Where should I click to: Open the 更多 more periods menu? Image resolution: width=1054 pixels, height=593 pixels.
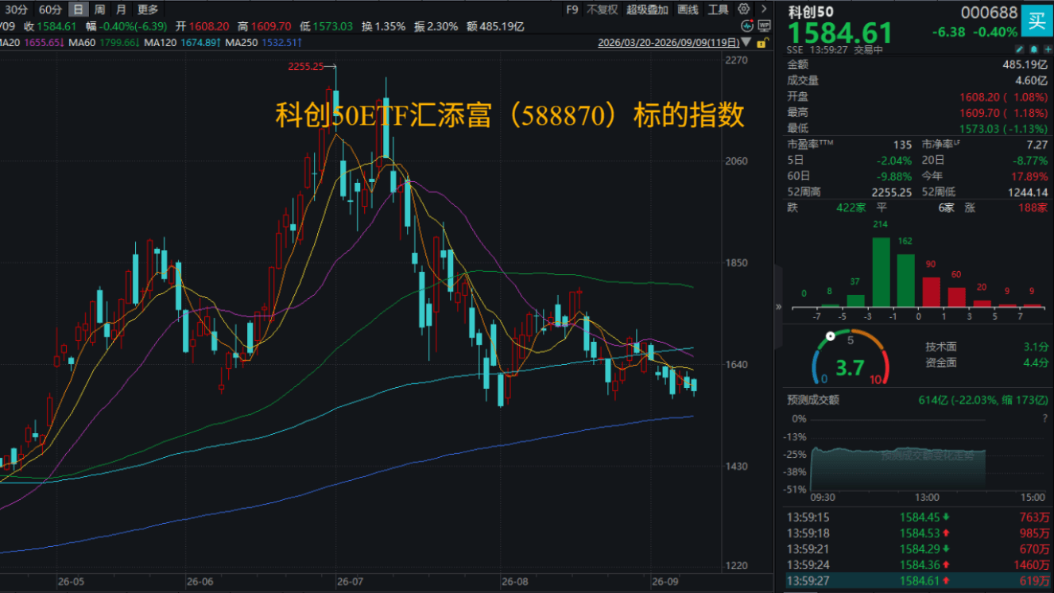tap(148, 10)
